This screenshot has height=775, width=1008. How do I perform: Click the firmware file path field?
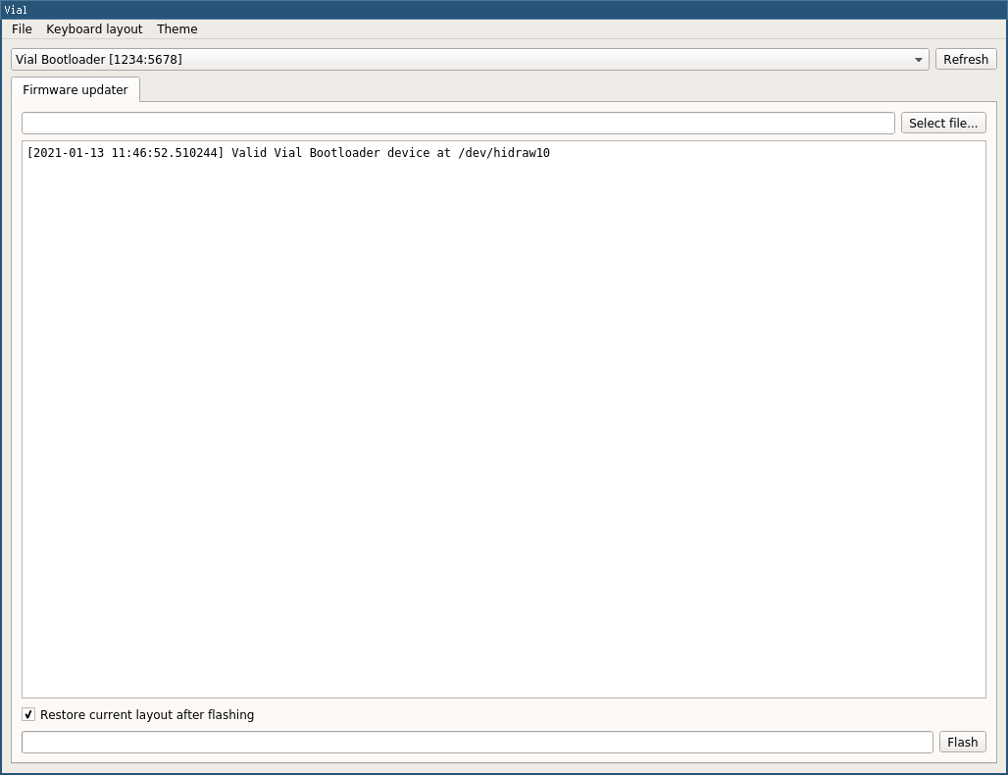click(x=458, y=123)
